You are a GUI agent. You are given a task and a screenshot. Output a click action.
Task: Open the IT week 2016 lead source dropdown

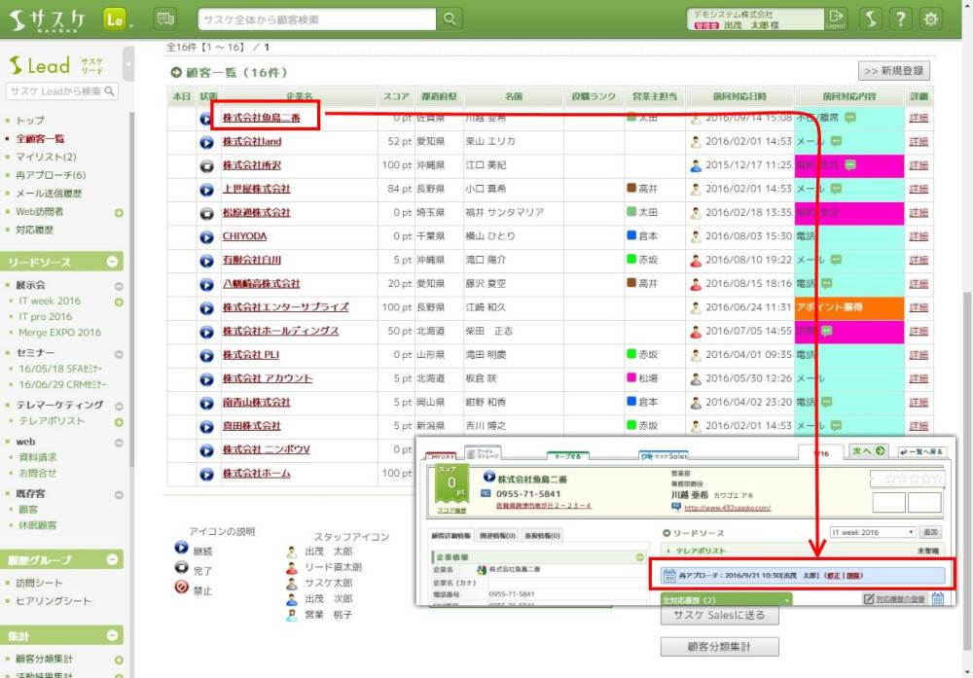(873, 532)
